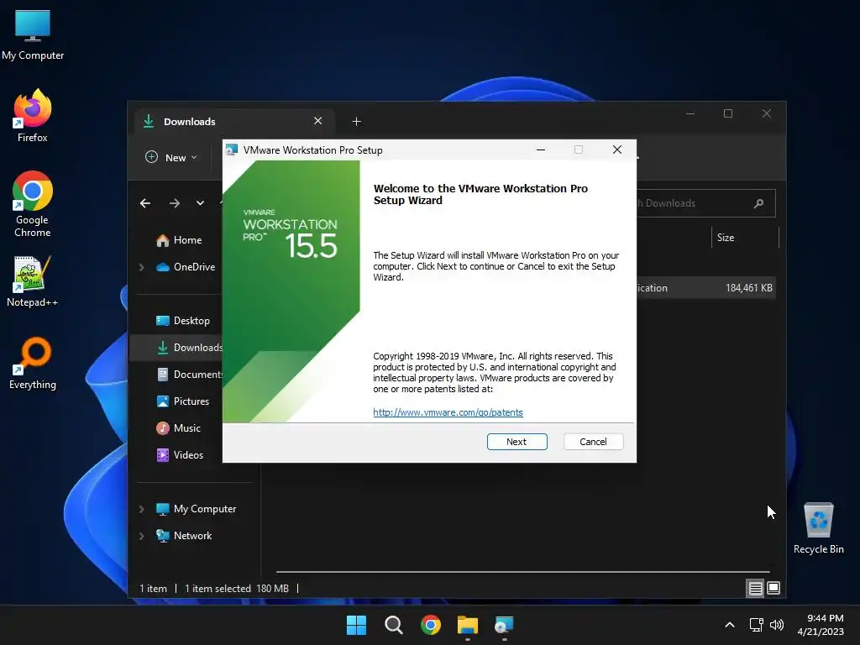Image resolution: width=860 pixels, height=645 pixels.
Task: Open taskbar Search
Action: 394,625
